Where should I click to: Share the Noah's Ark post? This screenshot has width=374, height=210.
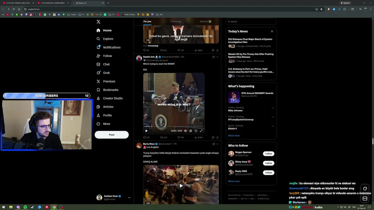coord(217,137)
